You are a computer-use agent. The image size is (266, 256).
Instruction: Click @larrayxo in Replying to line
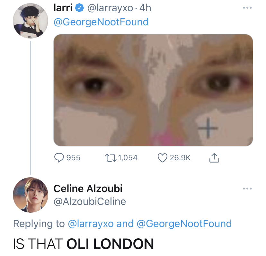(91, 224)
